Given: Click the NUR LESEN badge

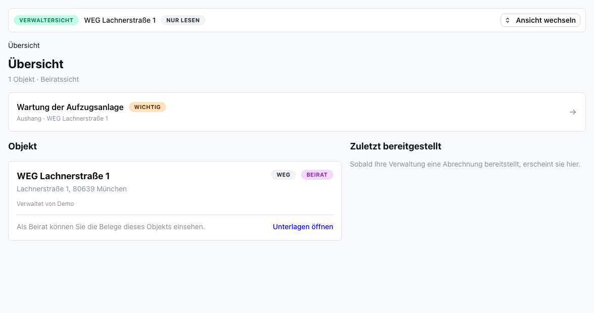Looking at the screenshot, I should click(x=183, y=20).
